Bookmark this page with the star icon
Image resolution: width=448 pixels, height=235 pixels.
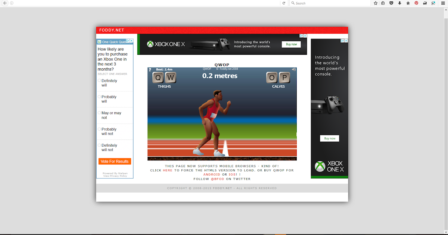[375, 3]
